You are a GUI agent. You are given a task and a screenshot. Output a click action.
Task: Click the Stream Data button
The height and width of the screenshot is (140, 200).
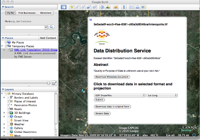click(102, 113)
